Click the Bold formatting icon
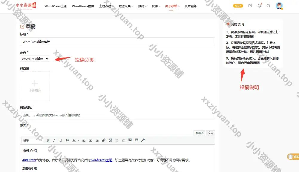 point(47,140)
